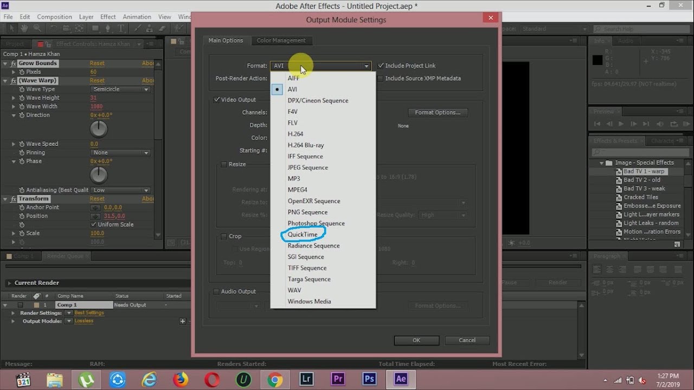The image size is (694, 390).
Task: Switch to the Color Management tab
Action: 281,41
